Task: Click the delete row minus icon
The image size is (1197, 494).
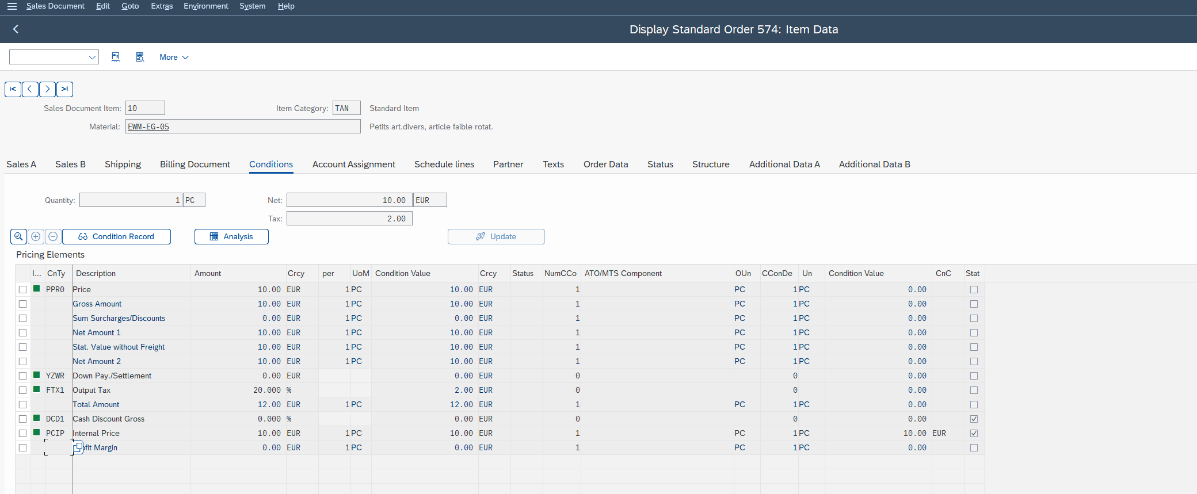Action: (53, 236)
